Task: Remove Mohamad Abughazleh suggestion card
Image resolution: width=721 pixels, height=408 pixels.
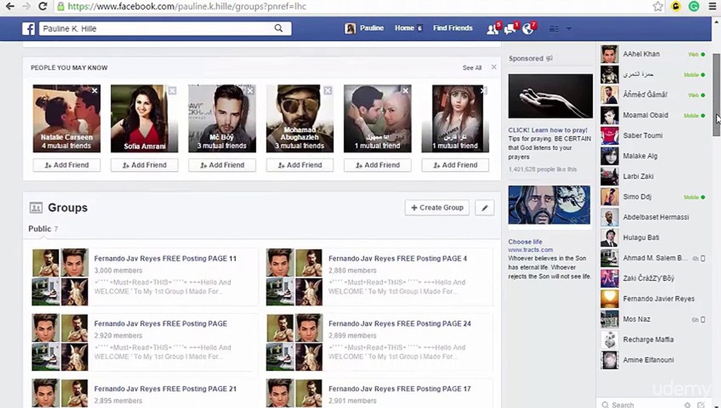Action: click(328, 91)
